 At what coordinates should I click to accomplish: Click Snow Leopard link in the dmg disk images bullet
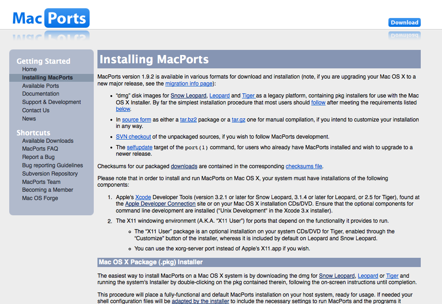[188, 96]
